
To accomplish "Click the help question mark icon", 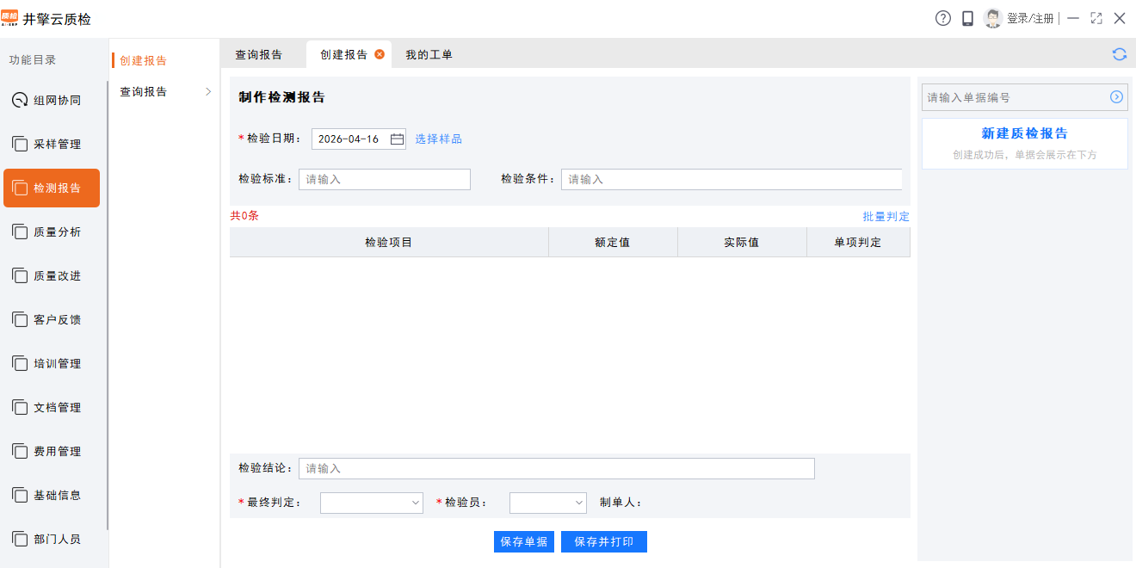I will [x=942, y=17].
